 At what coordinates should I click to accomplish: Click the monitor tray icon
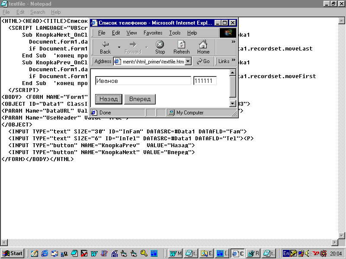[x=301, y=253]
